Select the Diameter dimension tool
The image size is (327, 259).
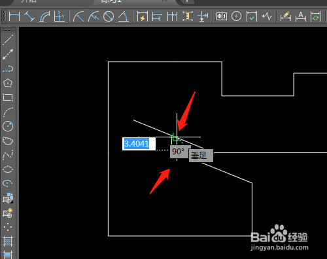click(109, 16)
